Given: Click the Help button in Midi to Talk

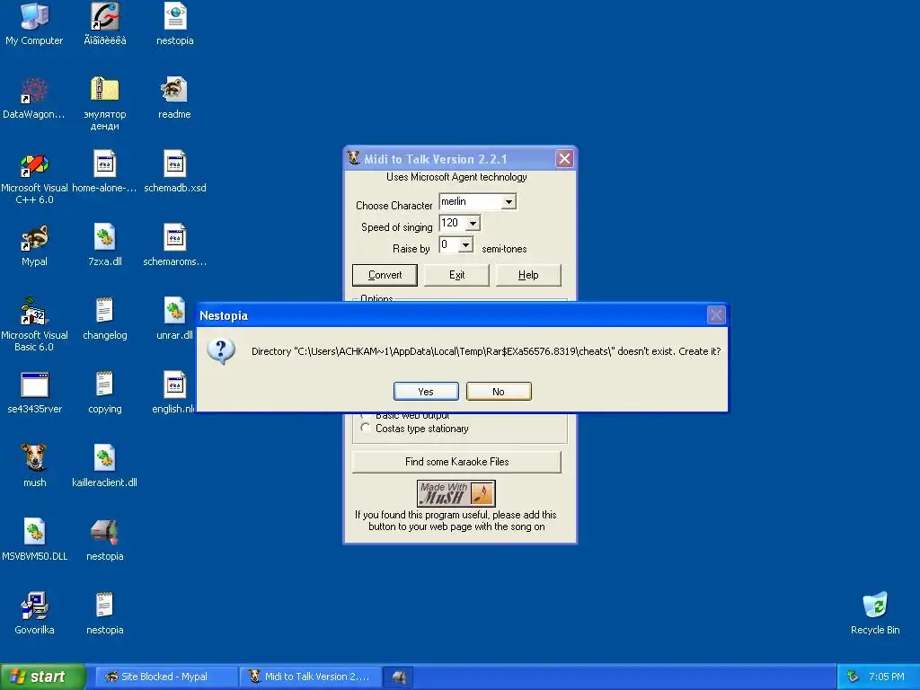Looking at the screenshot, I should click(x=528, y=275).
